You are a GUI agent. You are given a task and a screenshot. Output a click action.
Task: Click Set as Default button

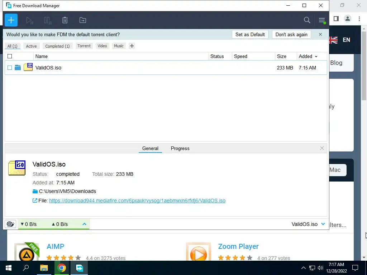[x=250, y=35]
